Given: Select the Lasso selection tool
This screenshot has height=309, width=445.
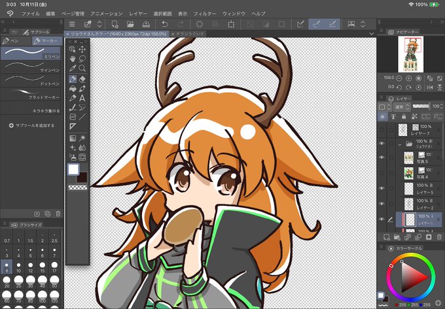Looking at the screenshot, I should 82,59.
